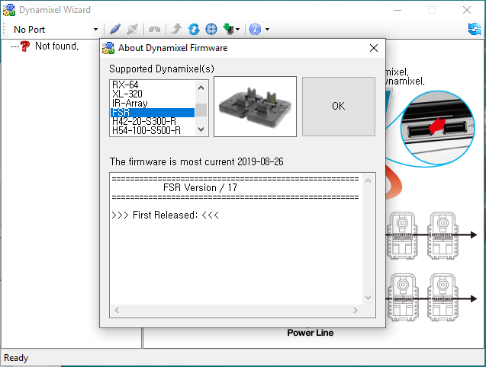Click the Dynamixel Wizard title bar app icon

pyautogui.click(x=9, y=10)
